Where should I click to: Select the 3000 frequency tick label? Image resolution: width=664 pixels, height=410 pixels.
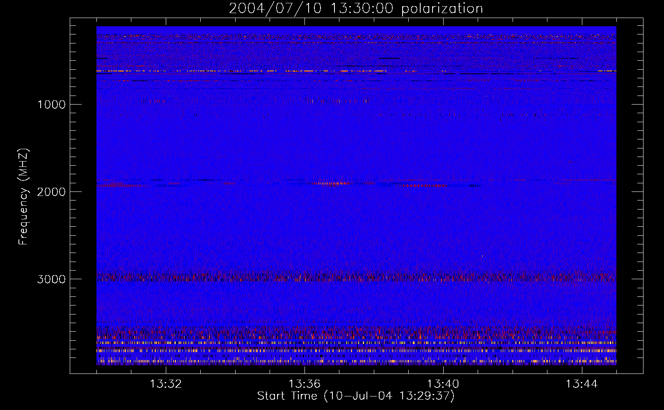pos(51,279)
